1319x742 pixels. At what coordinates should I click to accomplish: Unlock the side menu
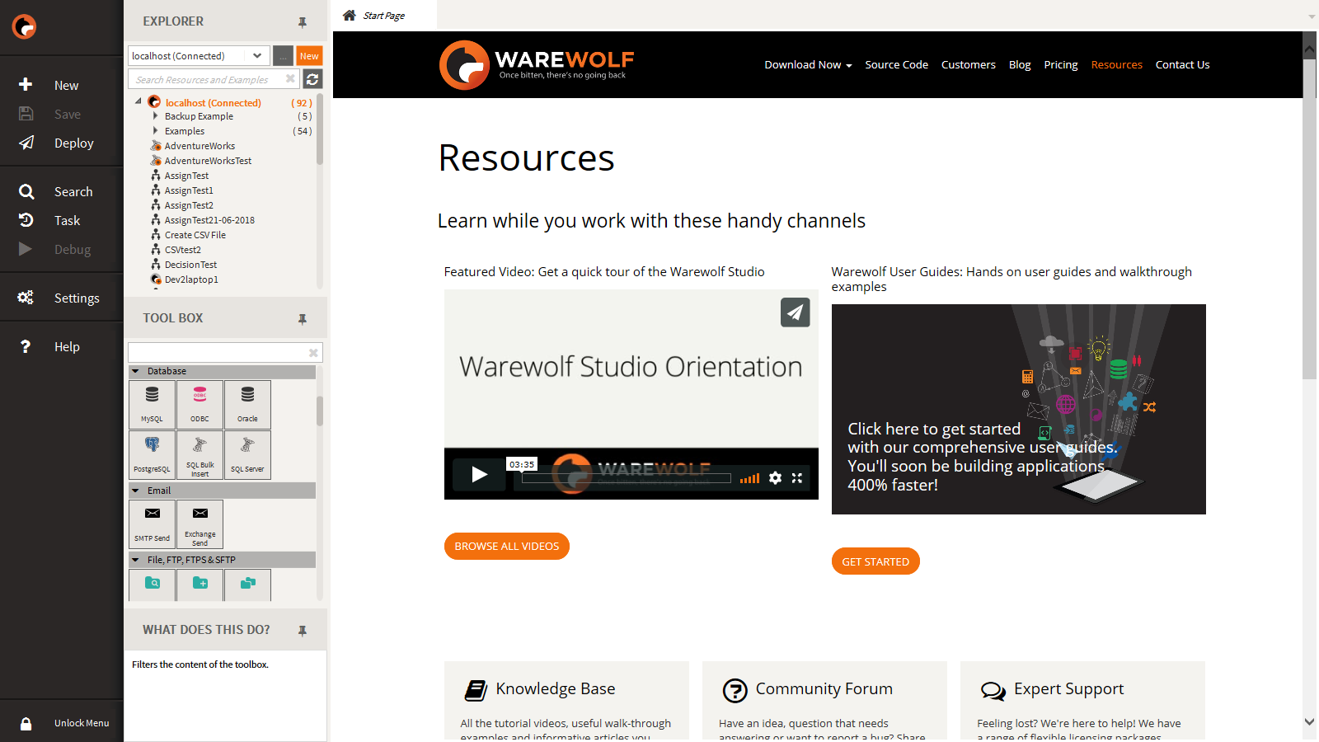[26, 723]
